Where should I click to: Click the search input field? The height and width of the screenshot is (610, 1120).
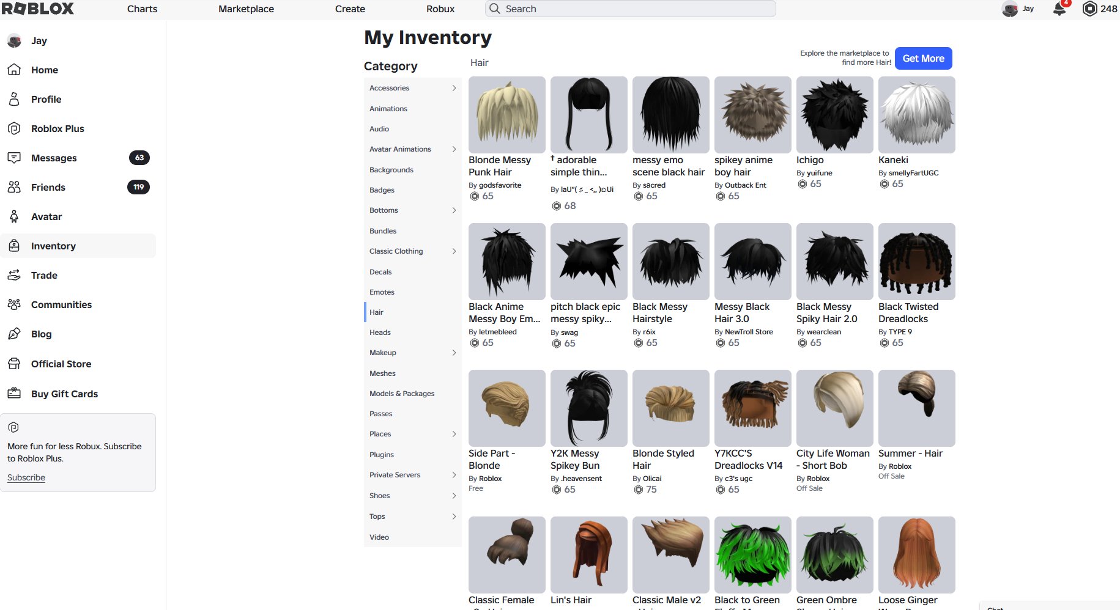pyautogui.click(x=631, y=9)
